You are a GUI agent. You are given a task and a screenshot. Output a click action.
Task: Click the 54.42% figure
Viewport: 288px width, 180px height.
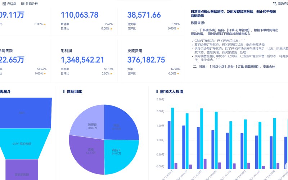coord(42,69)
